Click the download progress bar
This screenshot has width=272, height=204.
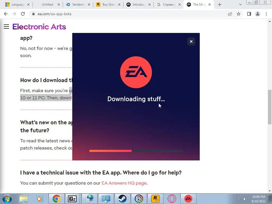coord(136,151)
